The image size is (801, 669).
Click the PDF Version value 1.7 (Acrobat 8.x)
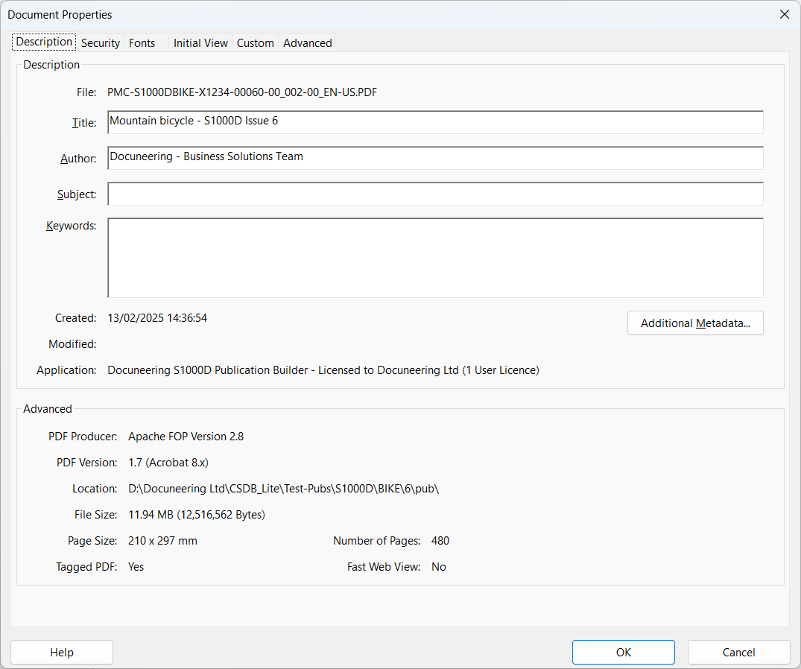168,463
